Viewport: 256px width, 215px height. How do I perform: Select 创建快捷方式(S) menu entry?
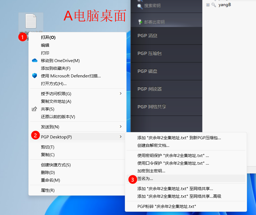tap(77, 165)
